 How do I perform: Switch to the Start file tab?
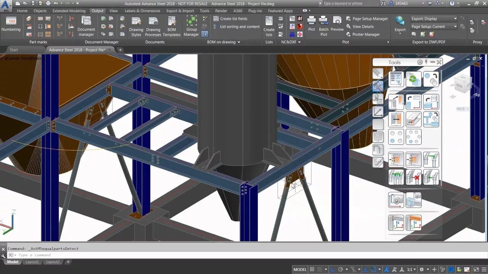point(14,50)
